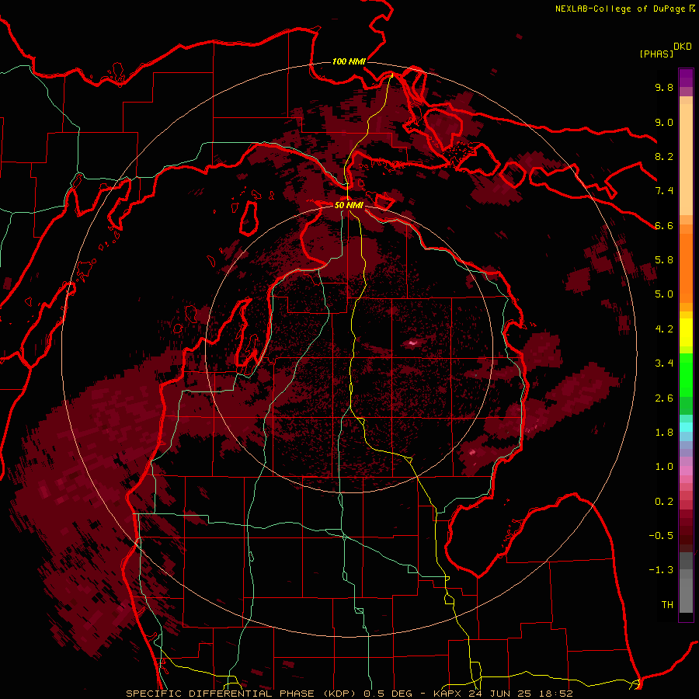
Task: Click the 5.8 scale label
Action: click(664, 260)
